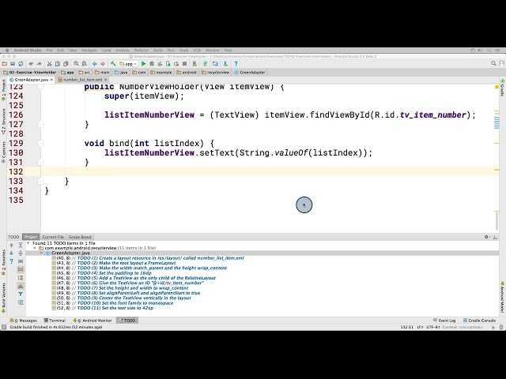Open the LF line separator selector
Viewport: 506px width, 379px height.
[x=420, y=327]
